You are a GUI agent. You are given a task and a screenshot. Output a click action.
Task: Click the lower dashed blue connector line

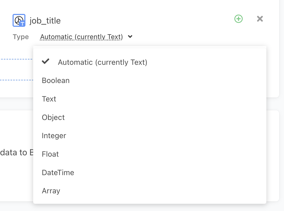click(x=16, y=80)
